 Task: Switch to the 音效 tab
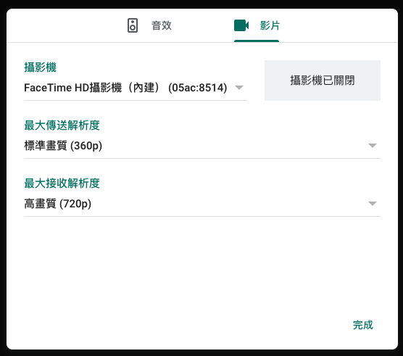click(149, 25)
